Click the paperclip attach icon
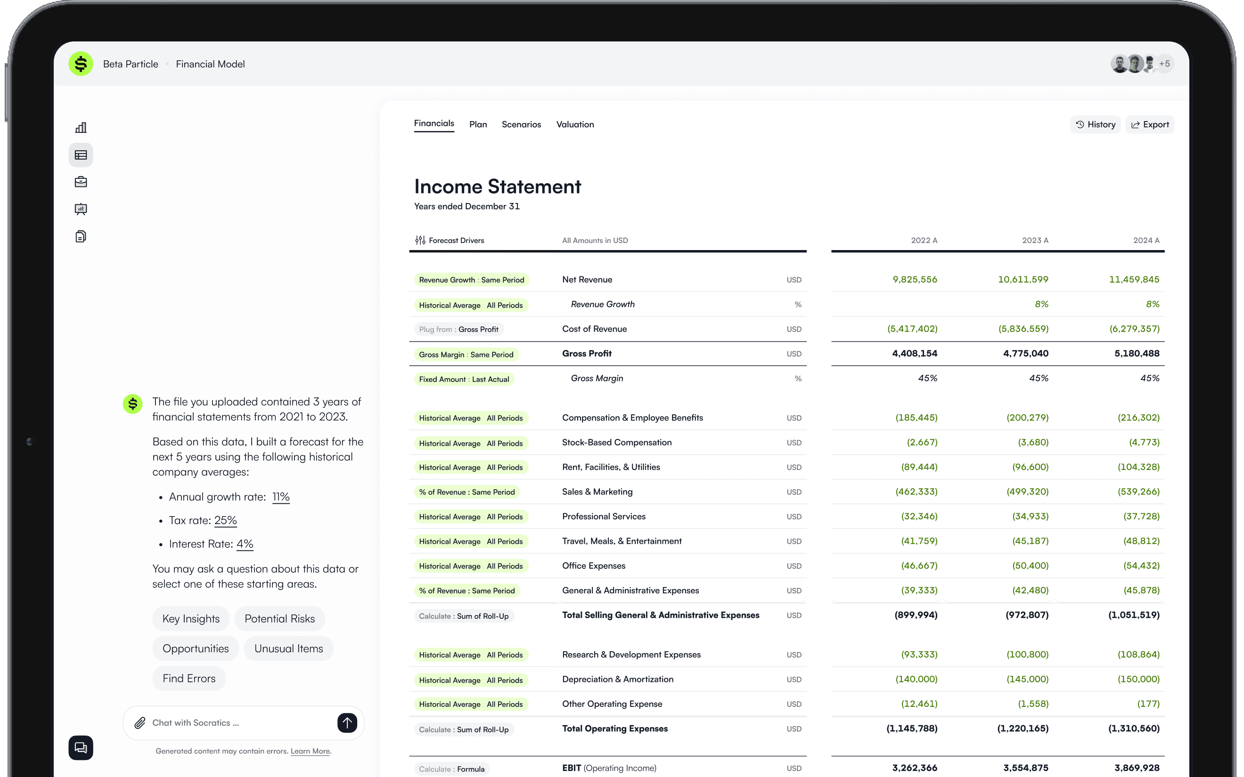This screenshot has width=1244, height=777. tap(140, 723)
